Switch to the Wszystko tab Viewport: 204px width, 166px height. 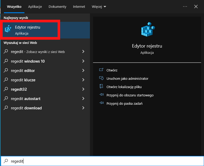point(14,7)
